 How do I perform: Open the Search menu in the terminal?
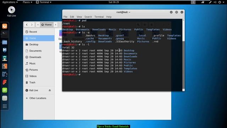[x=88, y=17]
